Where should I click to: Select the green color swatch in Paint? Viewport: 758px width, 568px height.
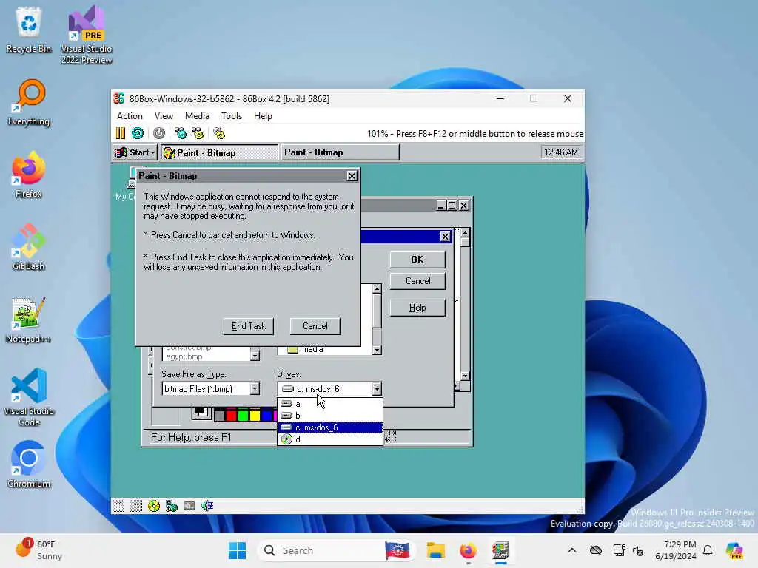pos(243,414)
